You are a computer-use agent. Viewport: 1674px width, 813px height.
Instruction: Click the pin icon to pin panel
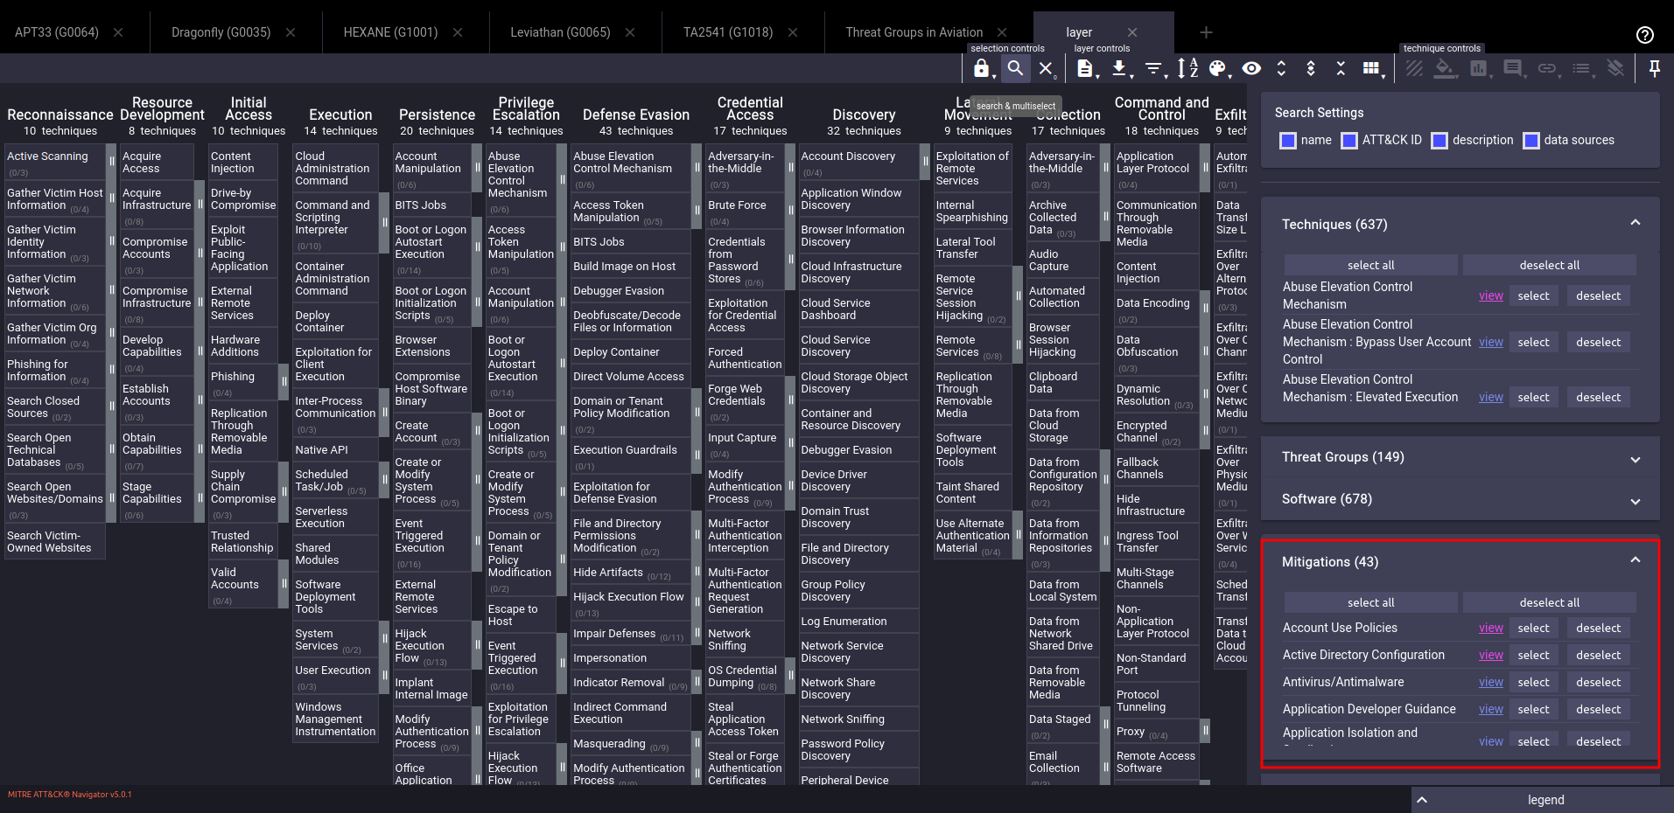1654,68
